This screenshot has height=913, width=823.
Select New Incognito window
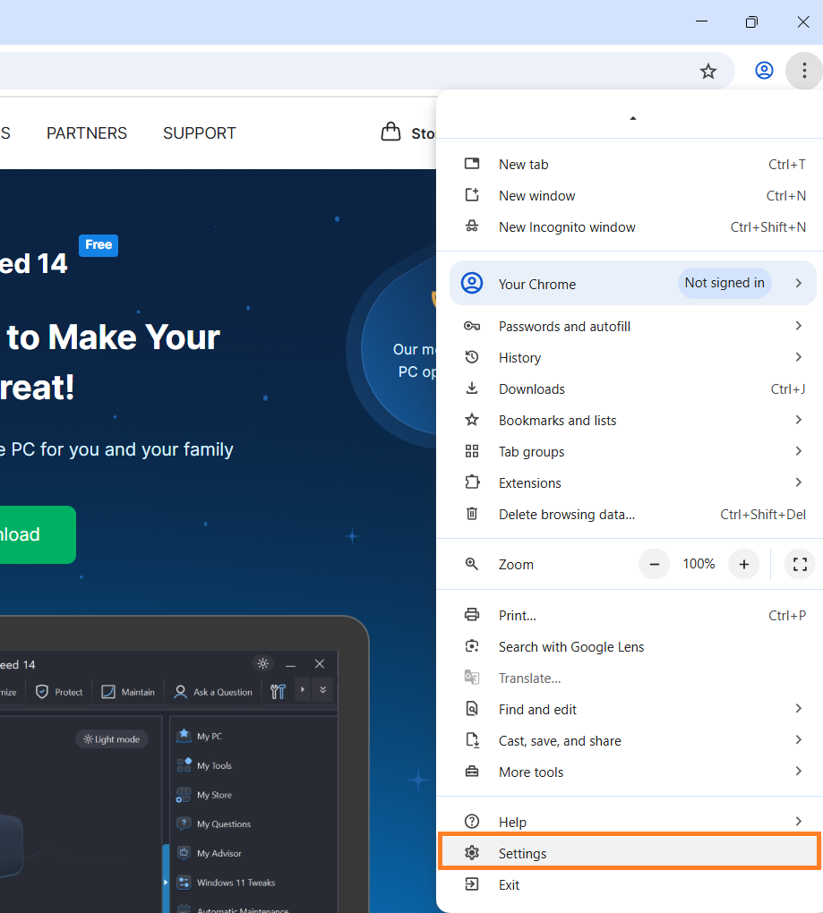pyautogui.click(x=566, y=227)
